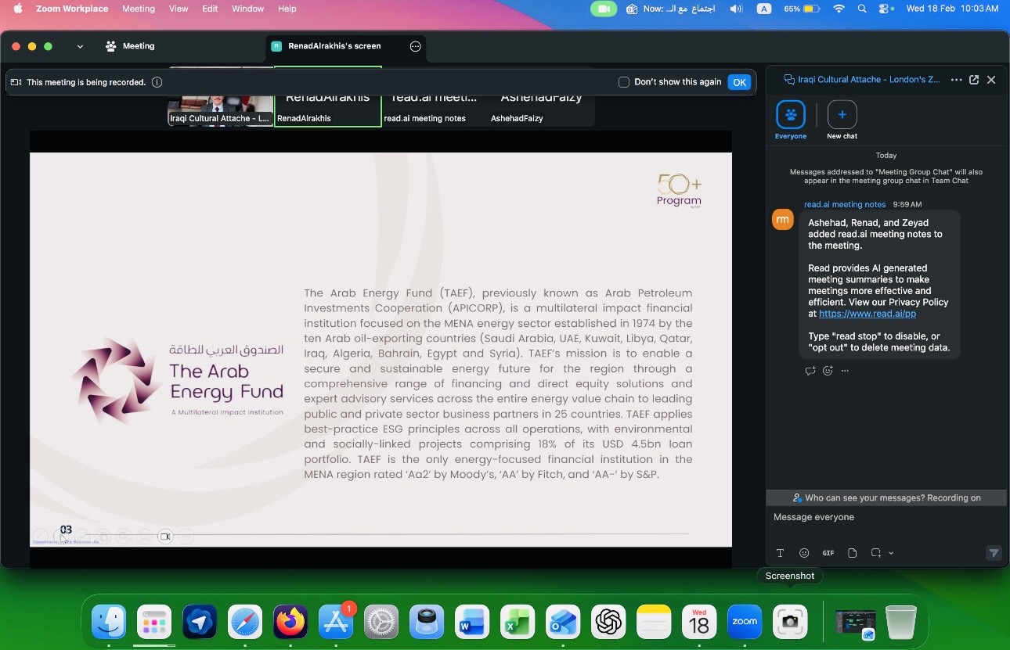Image resolution: width=1010 pixels, height=650 pixels.
Task: Click the file attachment icon in chat
Action: (853, 553)
